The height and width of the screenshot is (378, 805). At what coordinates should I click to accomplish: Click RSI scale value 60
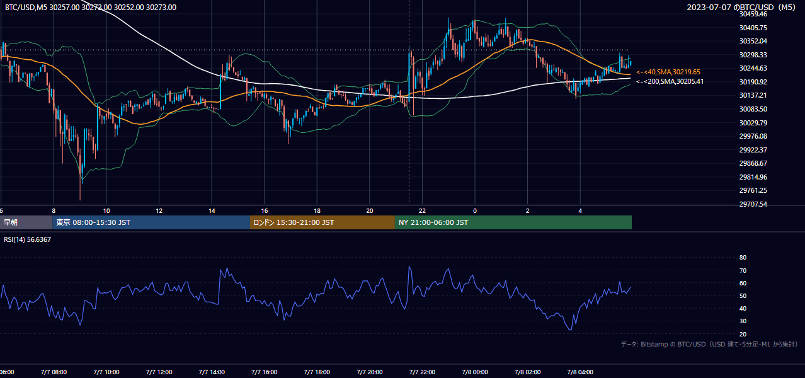point(743,283)
